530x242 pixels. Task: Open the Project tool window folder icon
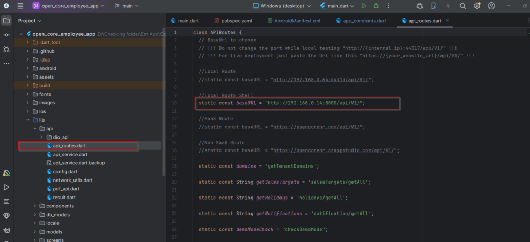point(6,21)
